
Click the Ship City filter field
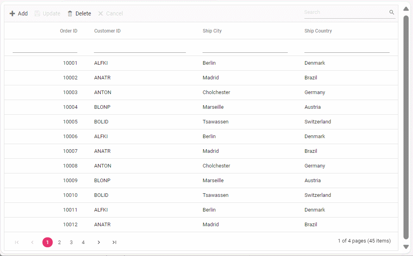[x=245, y=48]
